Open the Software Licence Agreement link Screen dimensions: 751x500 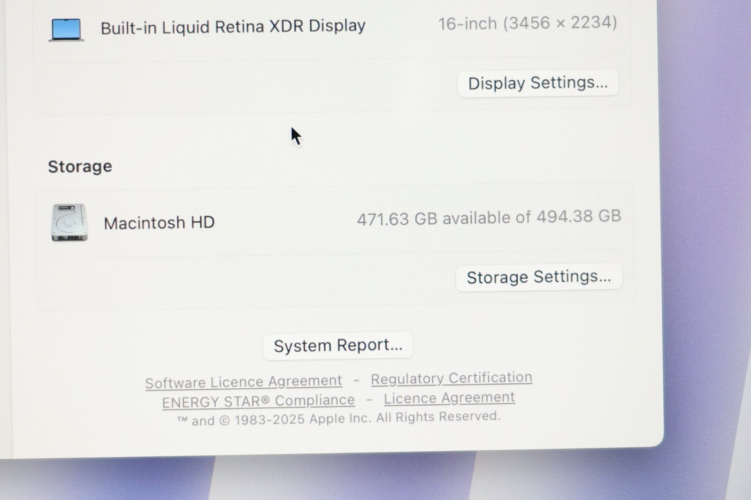[x=244, y=382]
